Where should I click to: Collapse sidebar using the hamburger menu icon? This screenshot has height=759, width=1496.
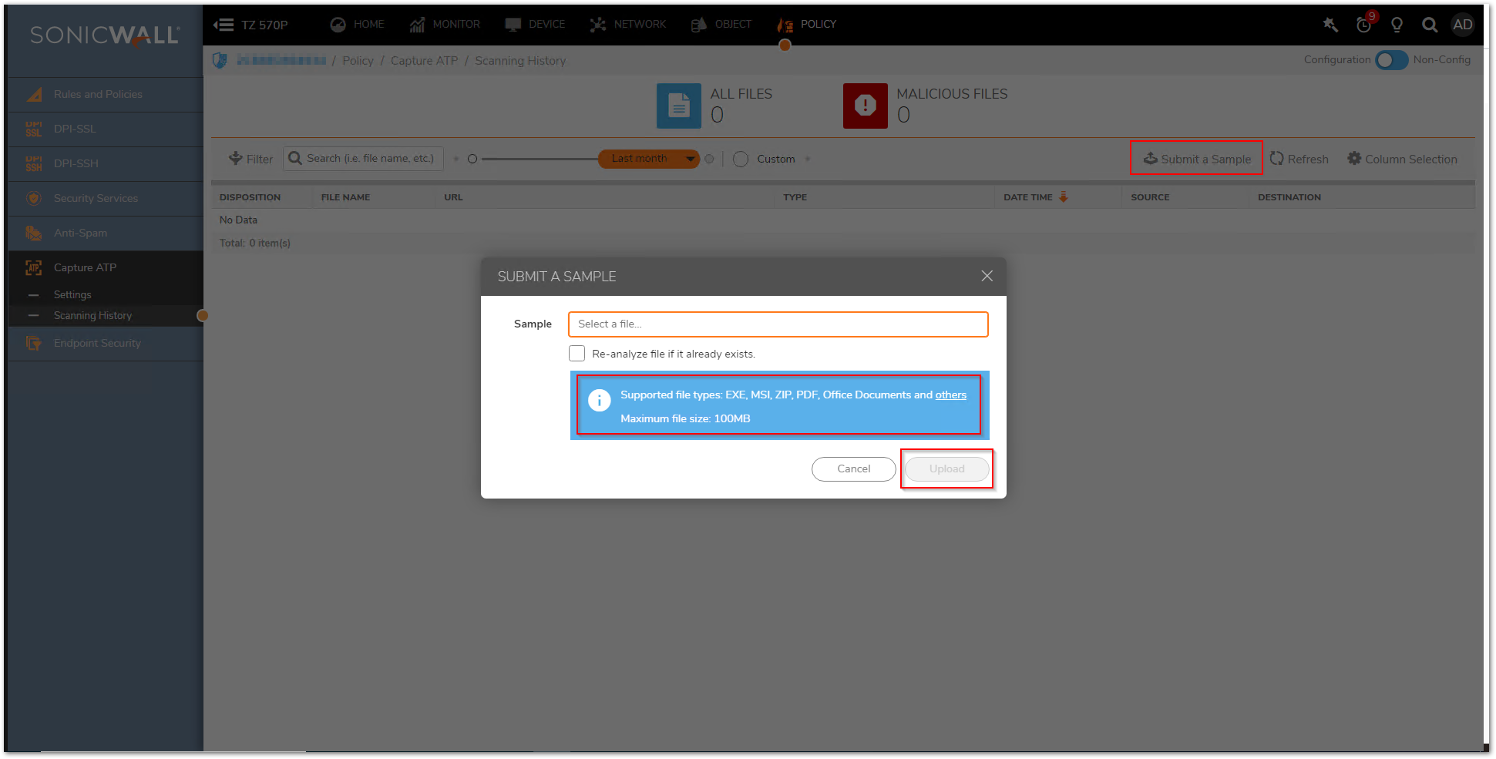(224, 25)
